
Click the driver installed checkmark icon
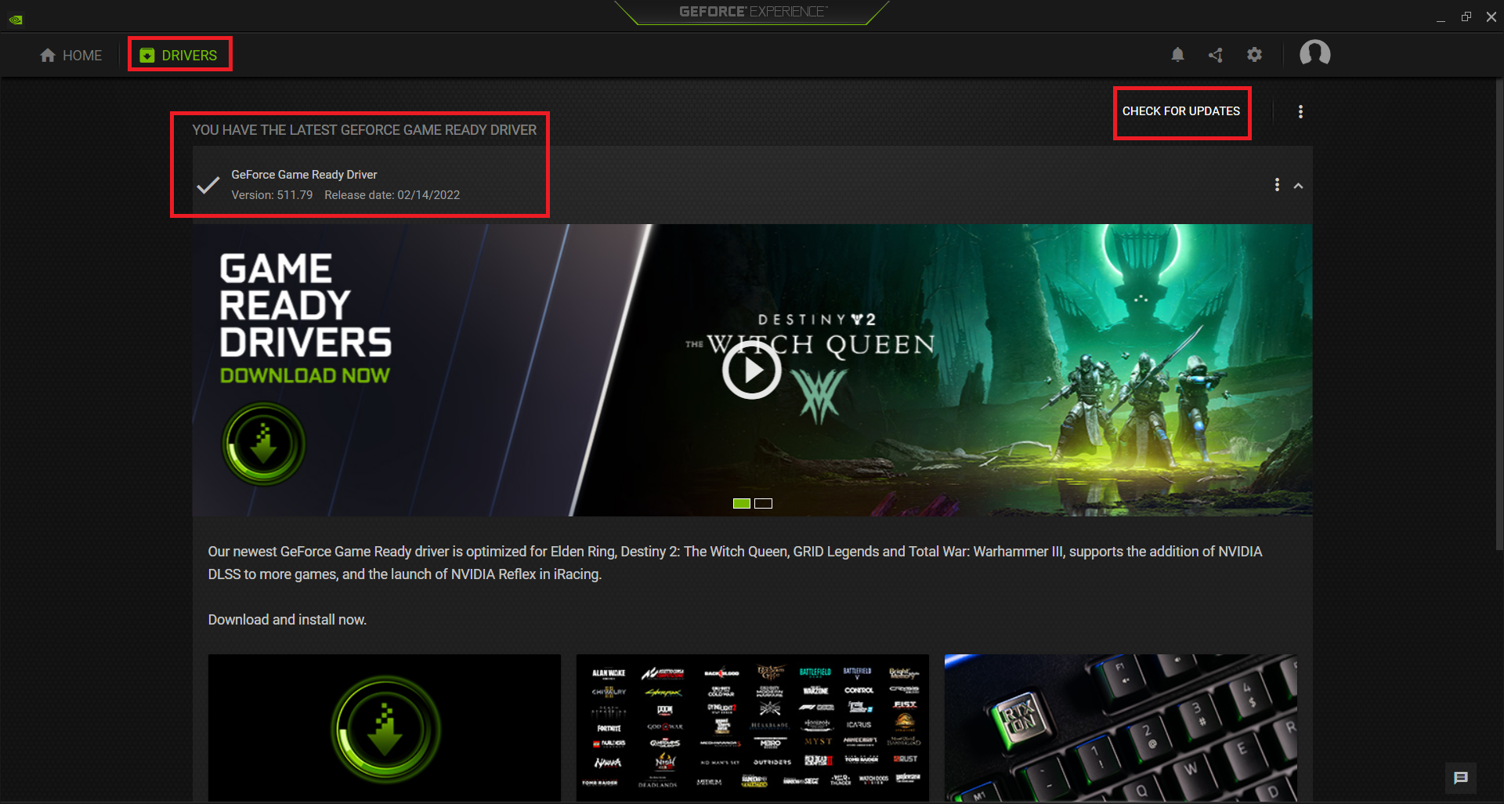tap(208, 186)
